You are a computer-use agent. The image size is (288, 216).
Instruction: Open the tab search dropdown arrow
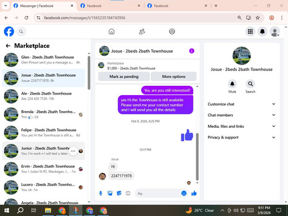pos(6,6)
